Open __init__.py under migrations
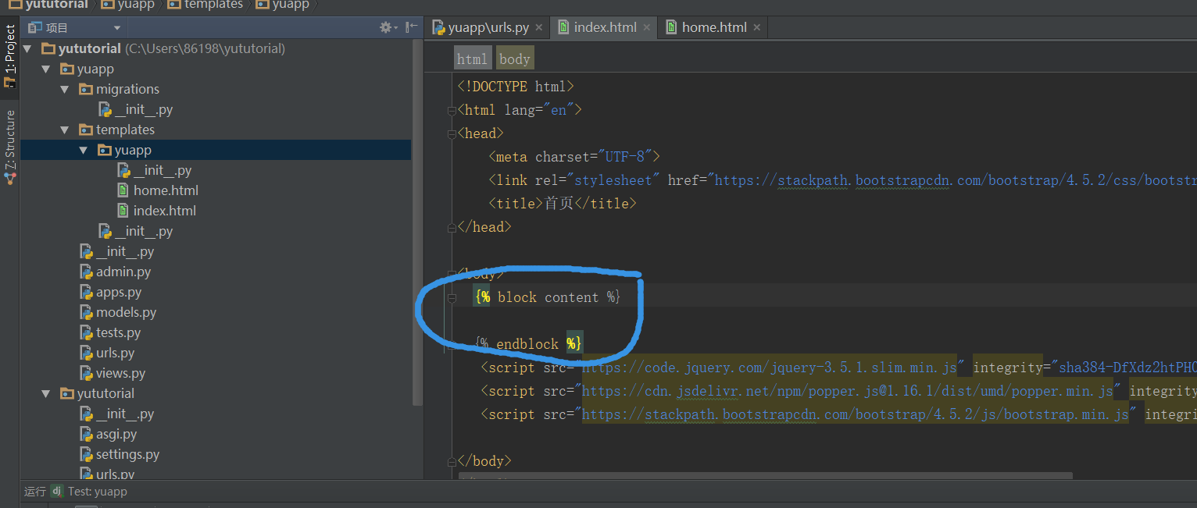 point(144,109)
